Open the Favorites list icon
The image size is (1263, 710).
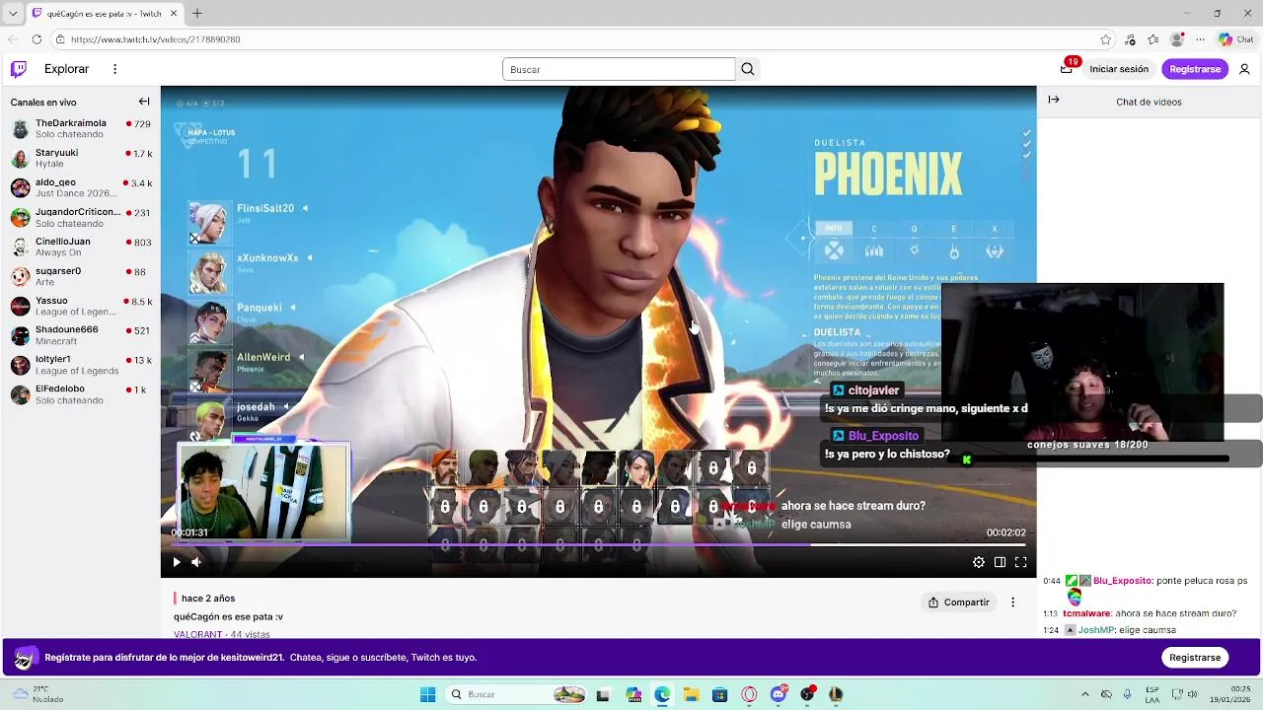(1153, 39)
